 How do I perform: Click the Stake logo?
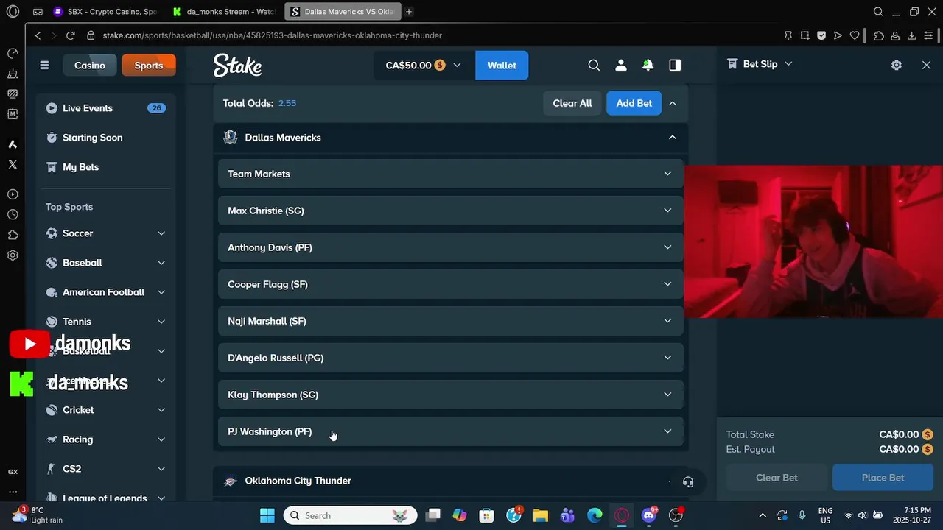pyautogui.click(x=237, y=66)
